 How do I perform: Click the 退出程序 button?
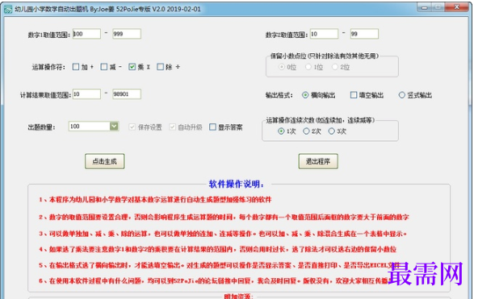318,161
